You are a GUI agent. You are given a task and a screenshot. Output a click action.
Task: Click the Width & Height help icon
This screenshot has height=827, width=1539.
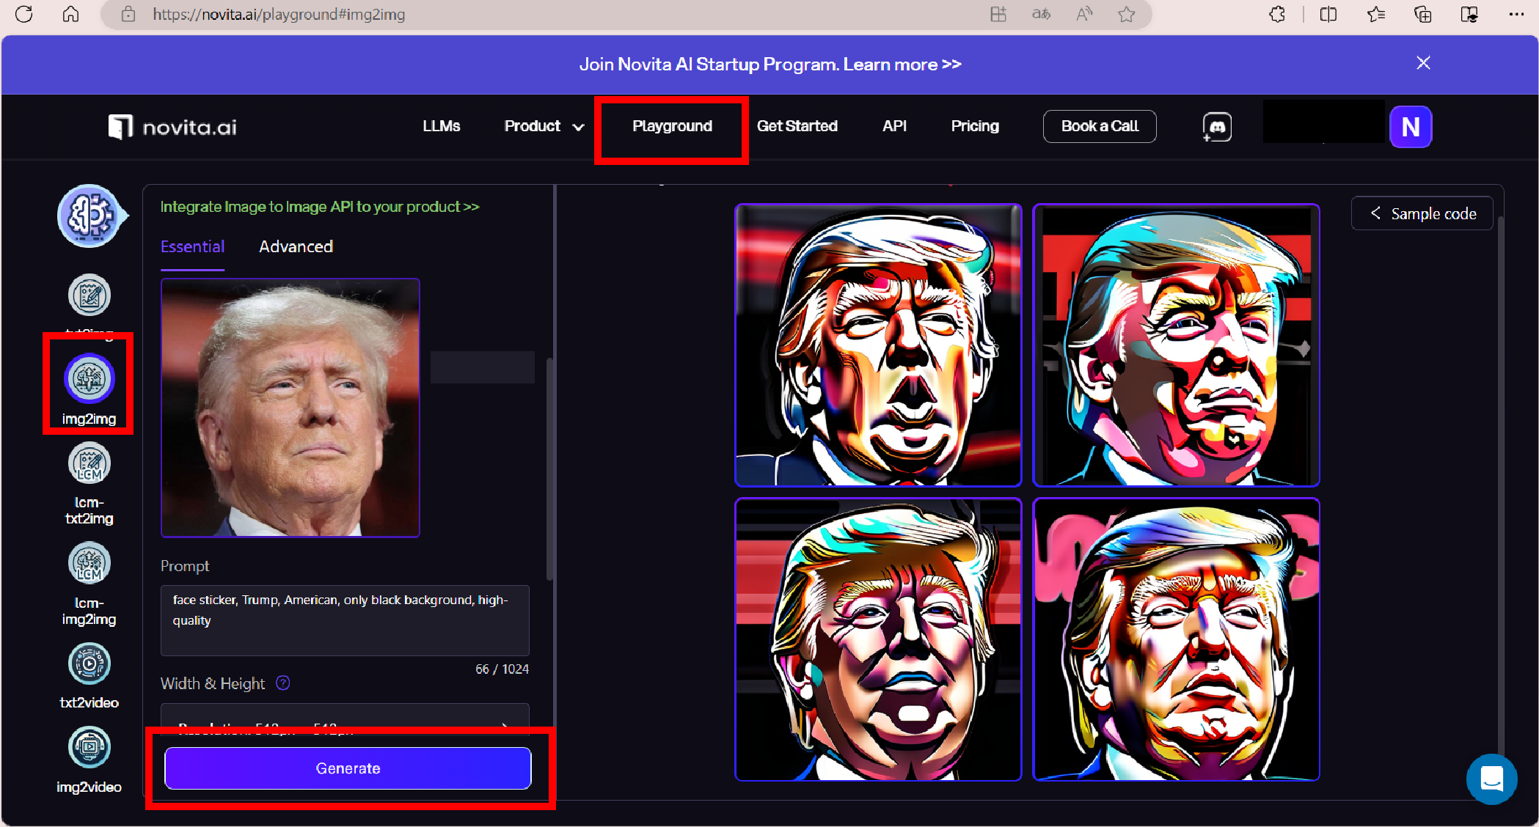tap(283, 683)
